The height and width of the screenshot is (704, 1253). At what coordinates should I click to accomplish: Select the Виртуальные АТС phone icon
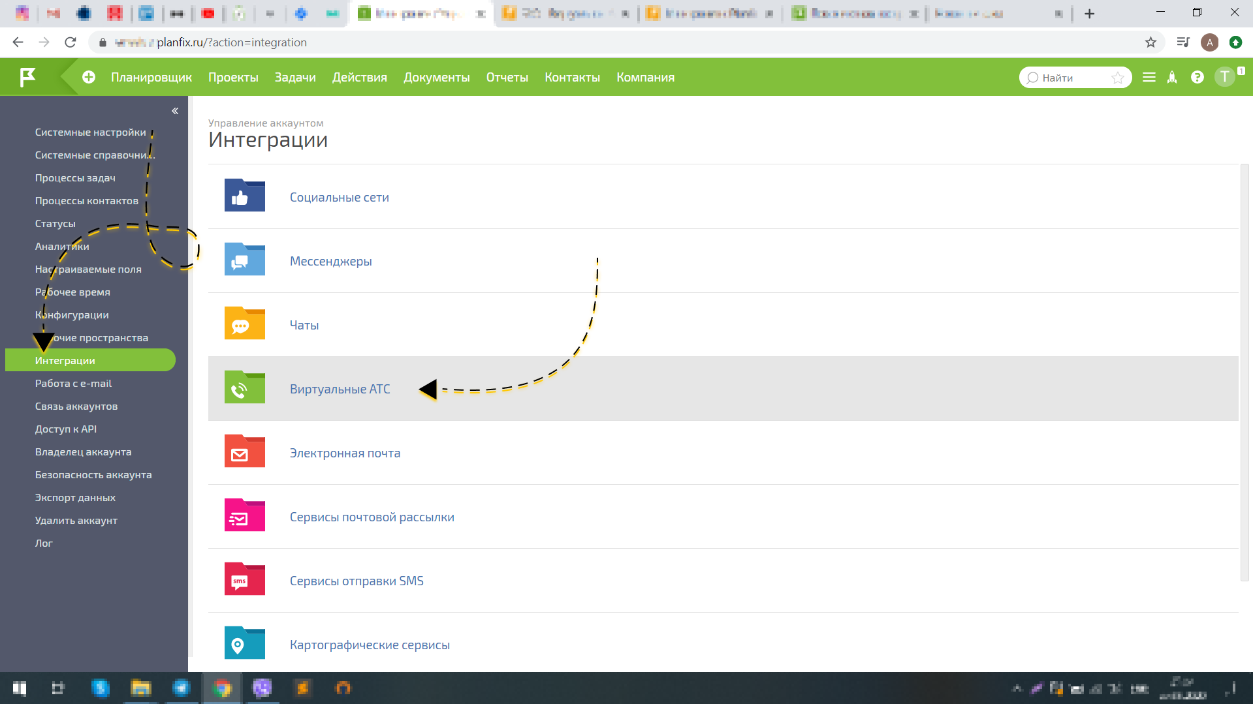click(x=244, y=388)
